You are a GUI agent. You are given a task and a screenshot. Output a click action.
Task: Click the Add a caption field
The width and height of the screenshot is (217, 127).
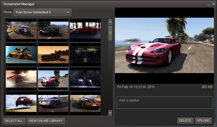tap(165, 102)
